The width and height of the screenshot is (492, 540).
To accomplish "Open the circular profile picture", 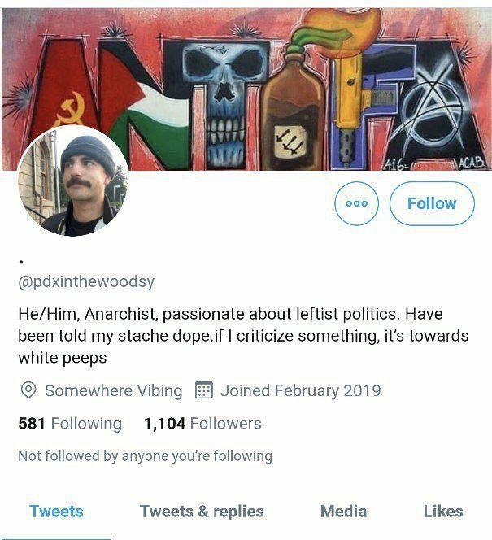I will 74,182.
